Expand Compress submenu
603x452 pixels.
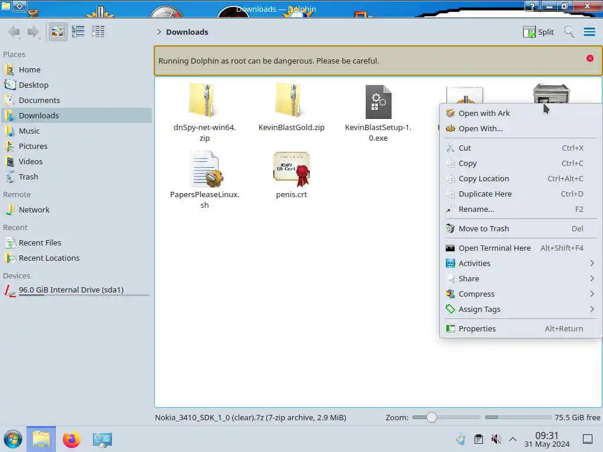pyautogui.click(x=521, y=294)
